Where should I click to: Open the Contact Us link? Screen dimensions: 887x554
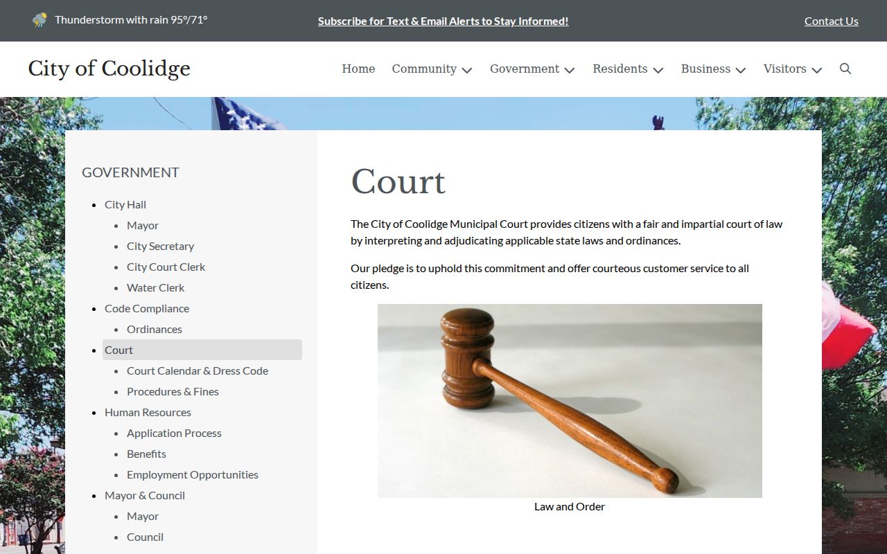click(x=832, y=21)
